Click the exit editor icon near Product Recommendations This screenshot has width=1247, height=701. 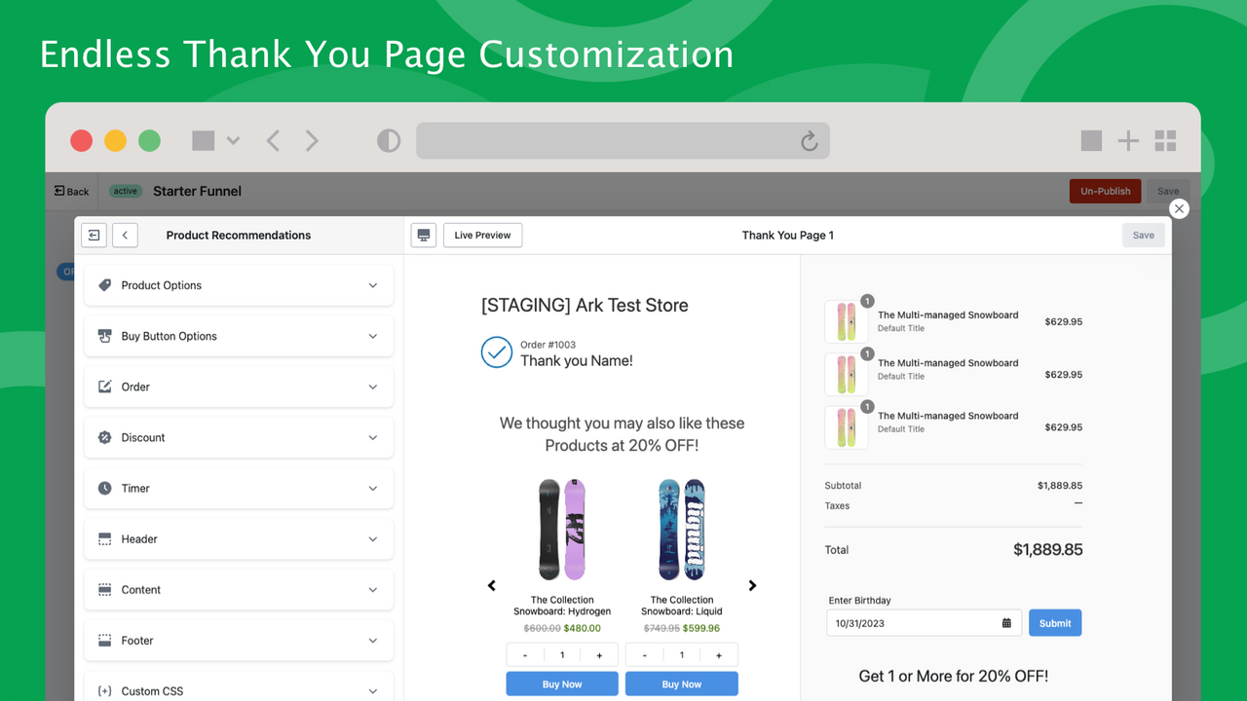point(94,235)
